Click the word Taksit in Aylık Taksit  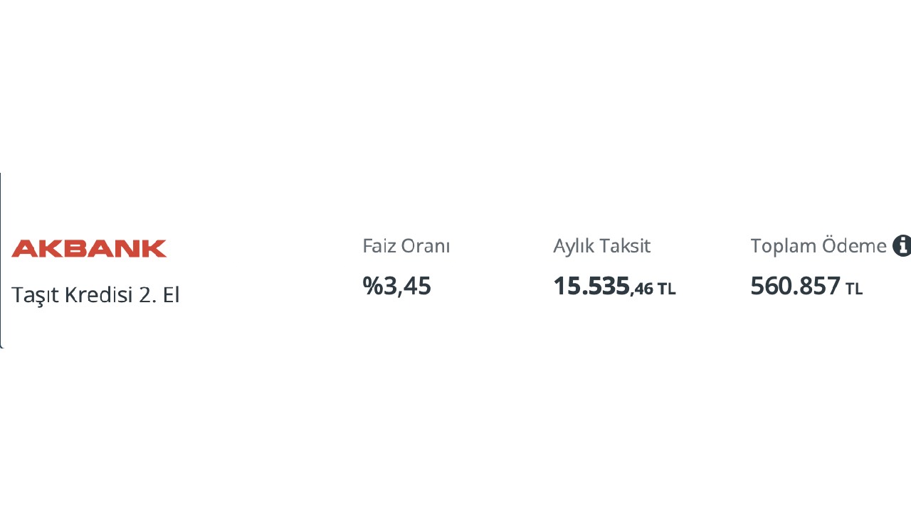(x=625, y=246)
